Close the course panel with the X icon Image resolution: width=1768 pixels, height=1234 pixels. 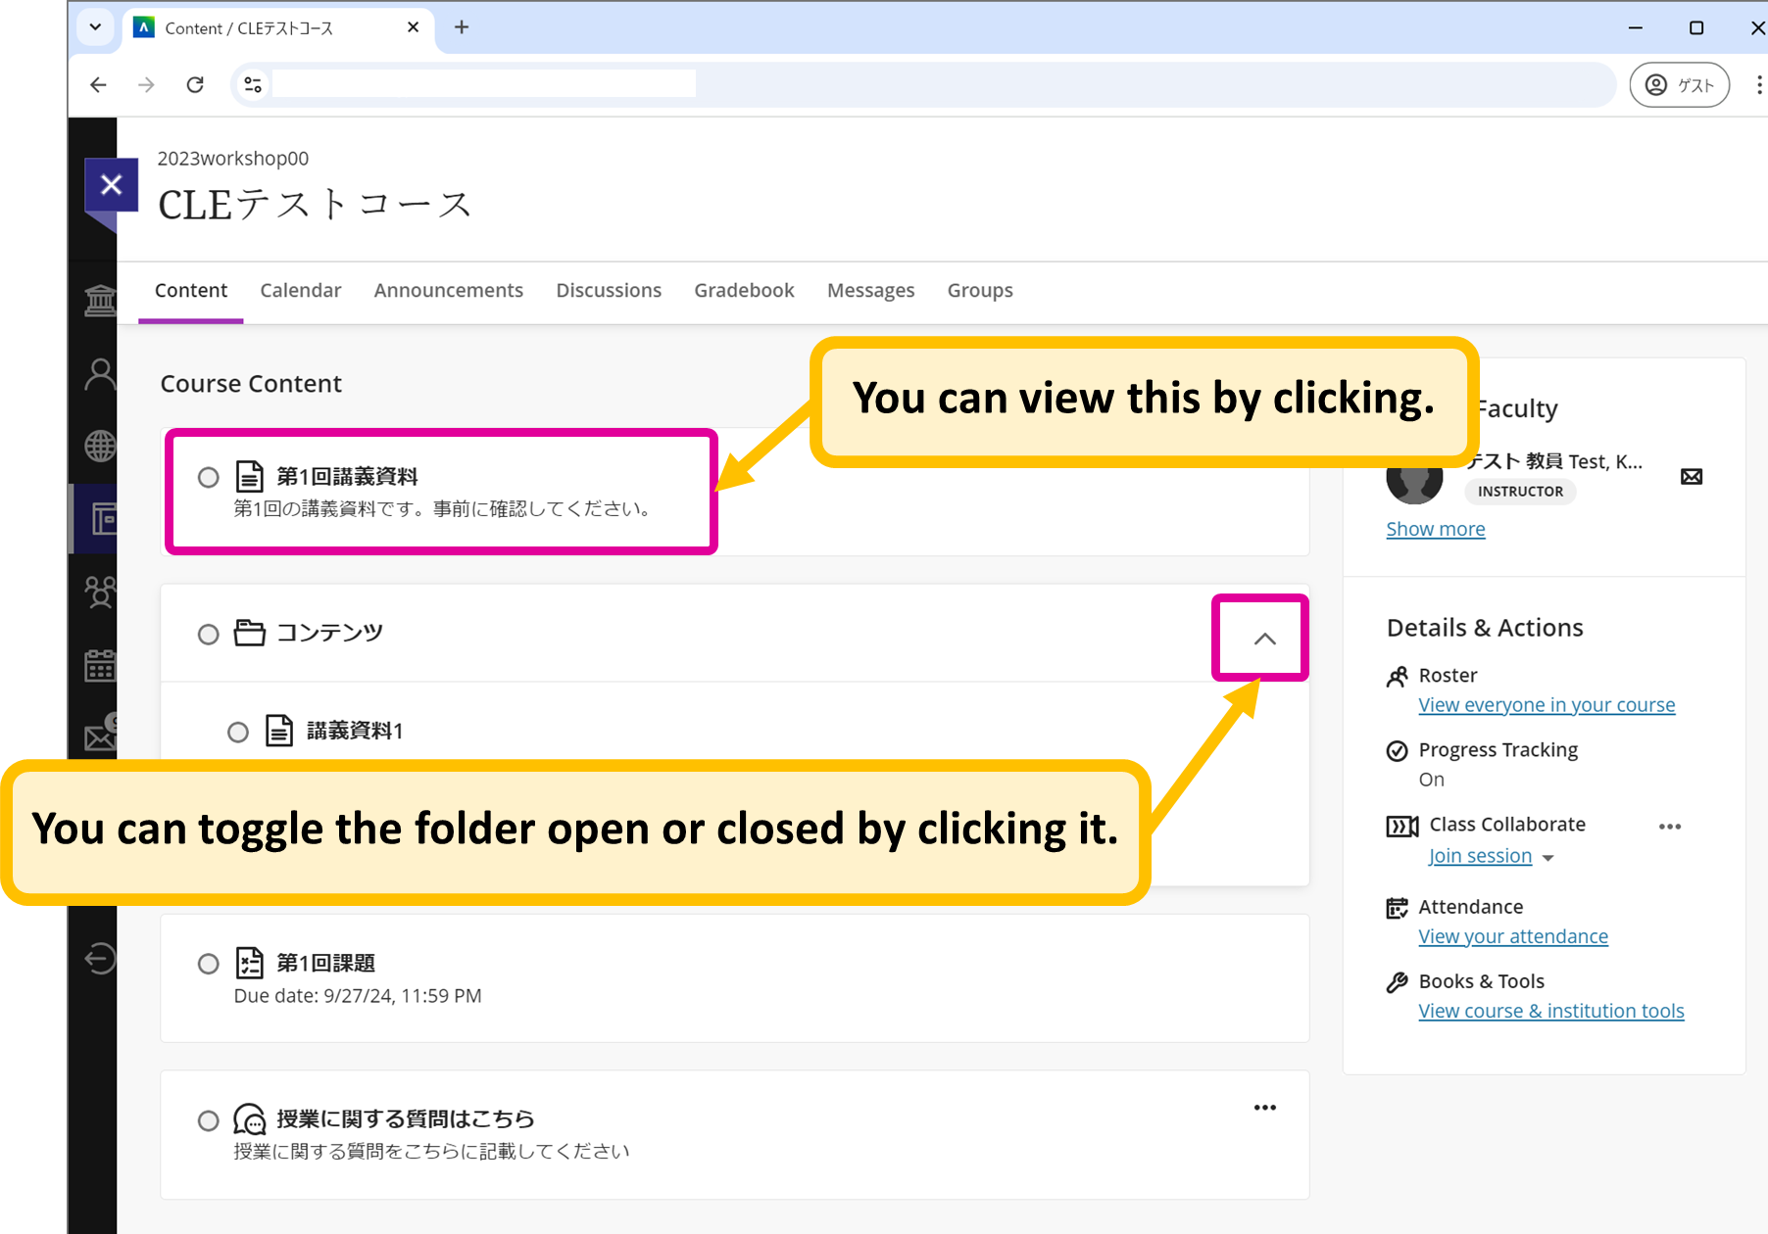pyautogui.click(x=112, y=184)
